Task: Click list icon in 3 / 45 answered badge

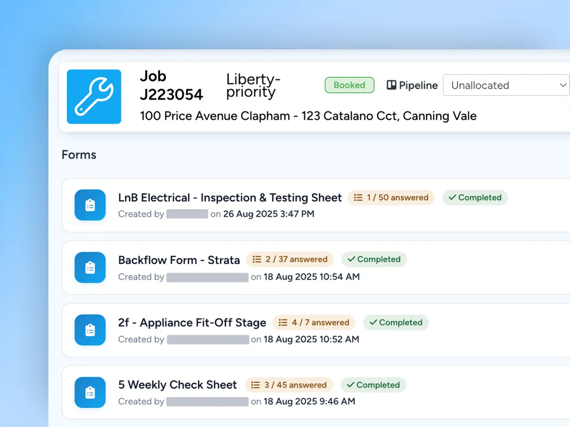Action: 256,385
